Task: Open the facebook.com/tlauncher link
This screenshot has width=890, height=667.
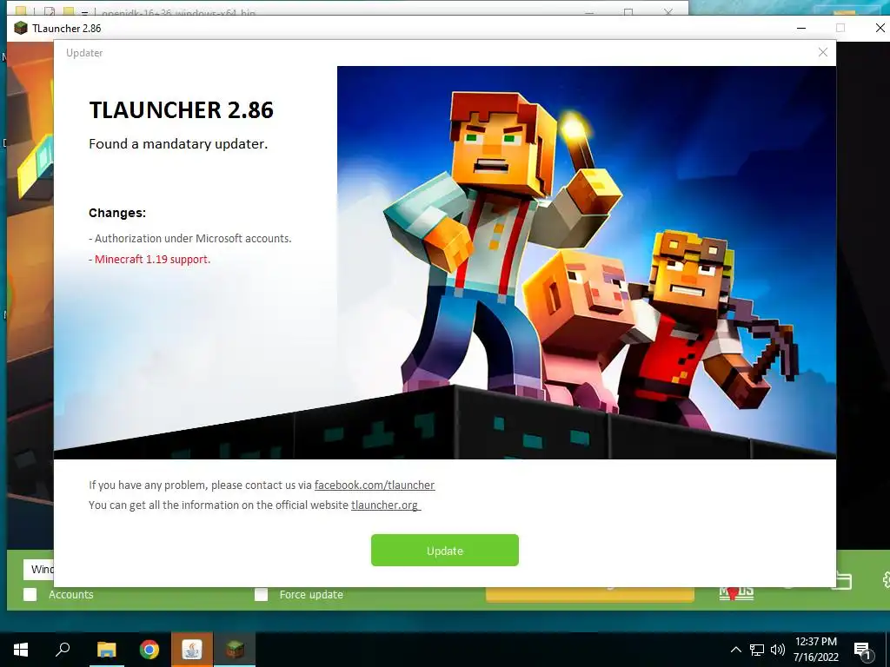Action: 375,485
